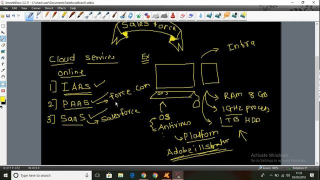
Task: Click the Cortana microphone icon
Action: click(86, 175)
